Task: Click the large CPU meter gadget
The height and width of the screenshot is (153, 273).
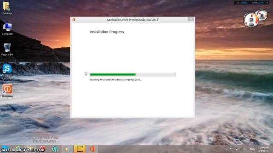Action: pyautogui.click(x=251, y=20)
